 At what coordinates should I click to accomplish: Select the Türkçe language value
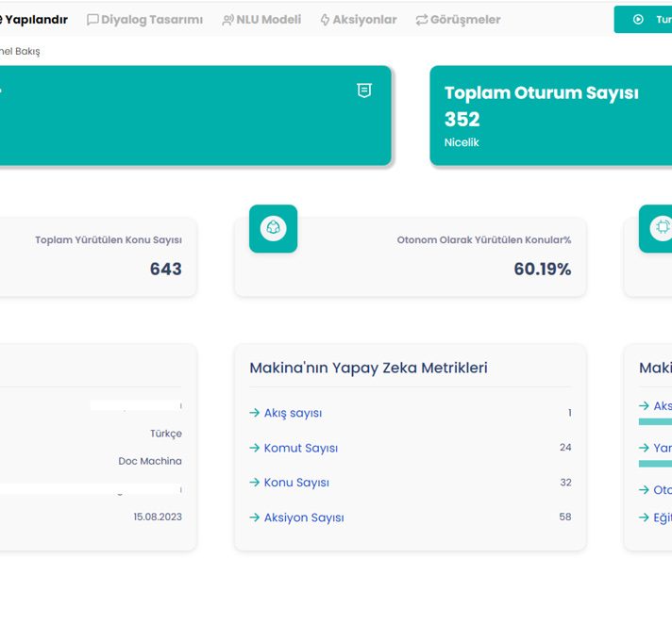[x=166, y=434]
